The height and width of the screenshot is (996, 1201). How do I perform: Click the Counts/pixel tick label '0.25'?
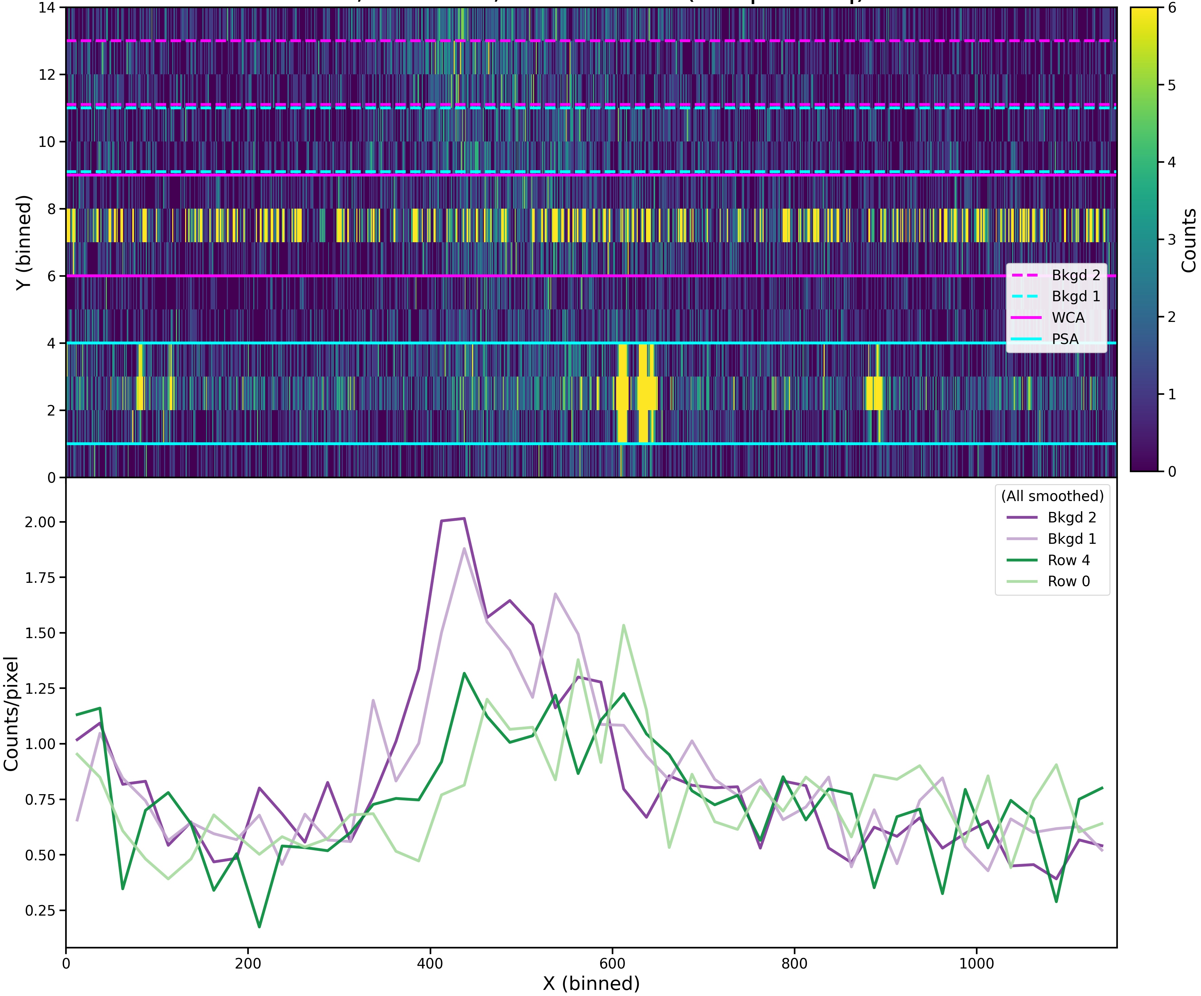point(40,910)
